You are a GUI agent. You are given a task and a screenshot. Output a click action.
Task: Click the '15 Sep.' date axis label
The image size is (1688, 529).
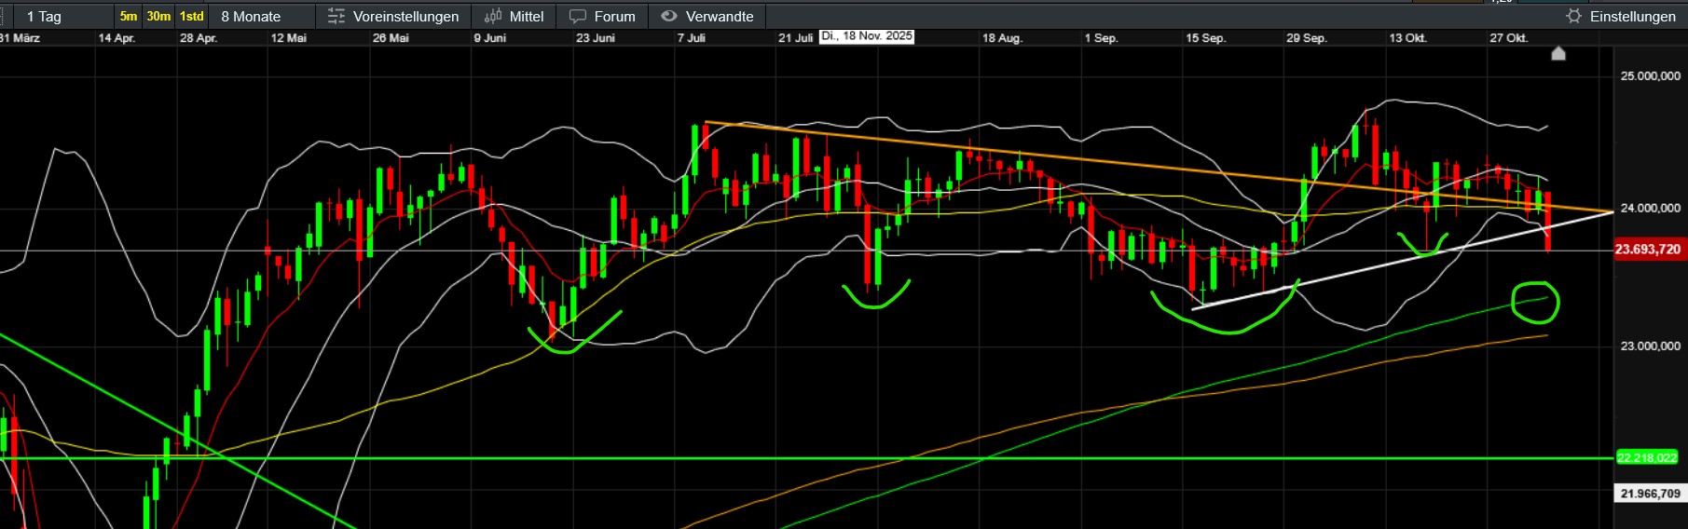1205,38
